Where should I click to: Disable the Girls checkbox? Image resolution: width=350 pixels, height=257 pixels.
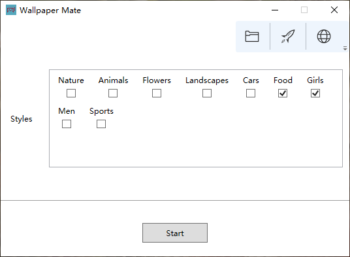click(x=315, y=94)
